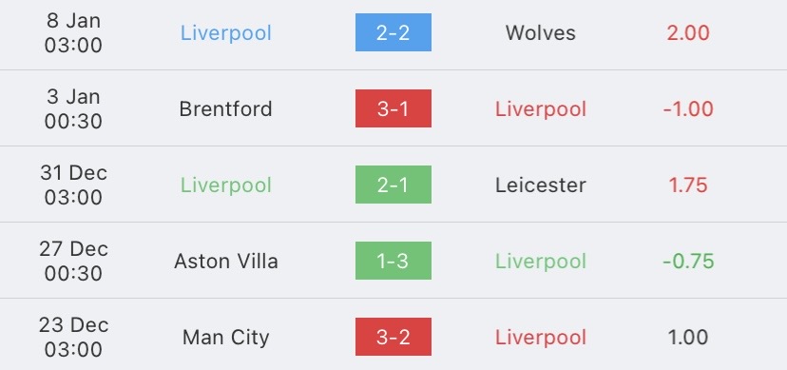This screenshot has height=370, width=787.
Task: Select the 1.75 handicap value
Action: (x=688, y=185)
